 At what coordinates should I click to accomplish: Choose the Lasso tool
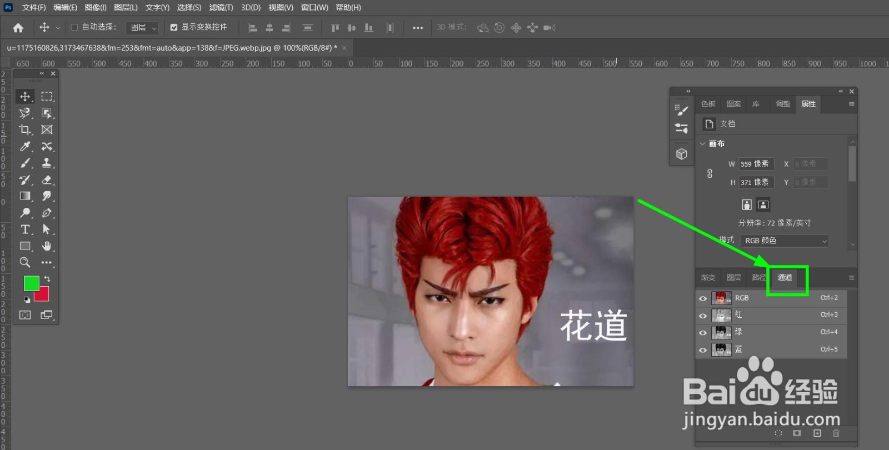(x=25, y=113)
